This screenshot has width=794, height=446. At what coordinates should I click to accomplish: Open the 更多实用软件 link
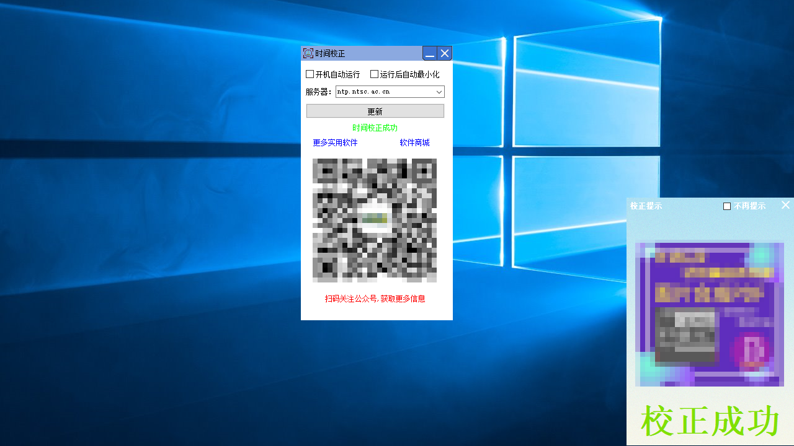(x=335, y=142)
